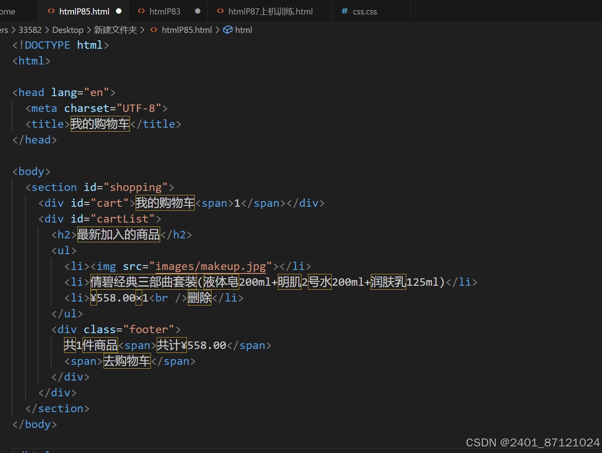602x453 pixels.
Task: Switch to the htmlP87上机训练.html tab
Action: pos(270,11)
